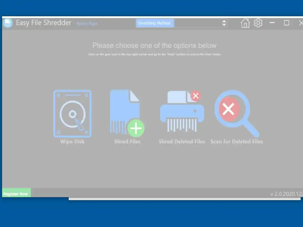The image size is (303, 227).
Task: Click the Shred Files text label
Action: click(x=127, y=142)
